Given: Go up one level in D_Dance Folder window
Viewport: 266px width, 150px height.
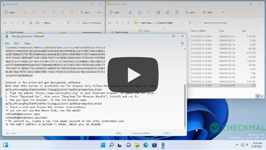Looking at the screenshot, I should (128, 23).
